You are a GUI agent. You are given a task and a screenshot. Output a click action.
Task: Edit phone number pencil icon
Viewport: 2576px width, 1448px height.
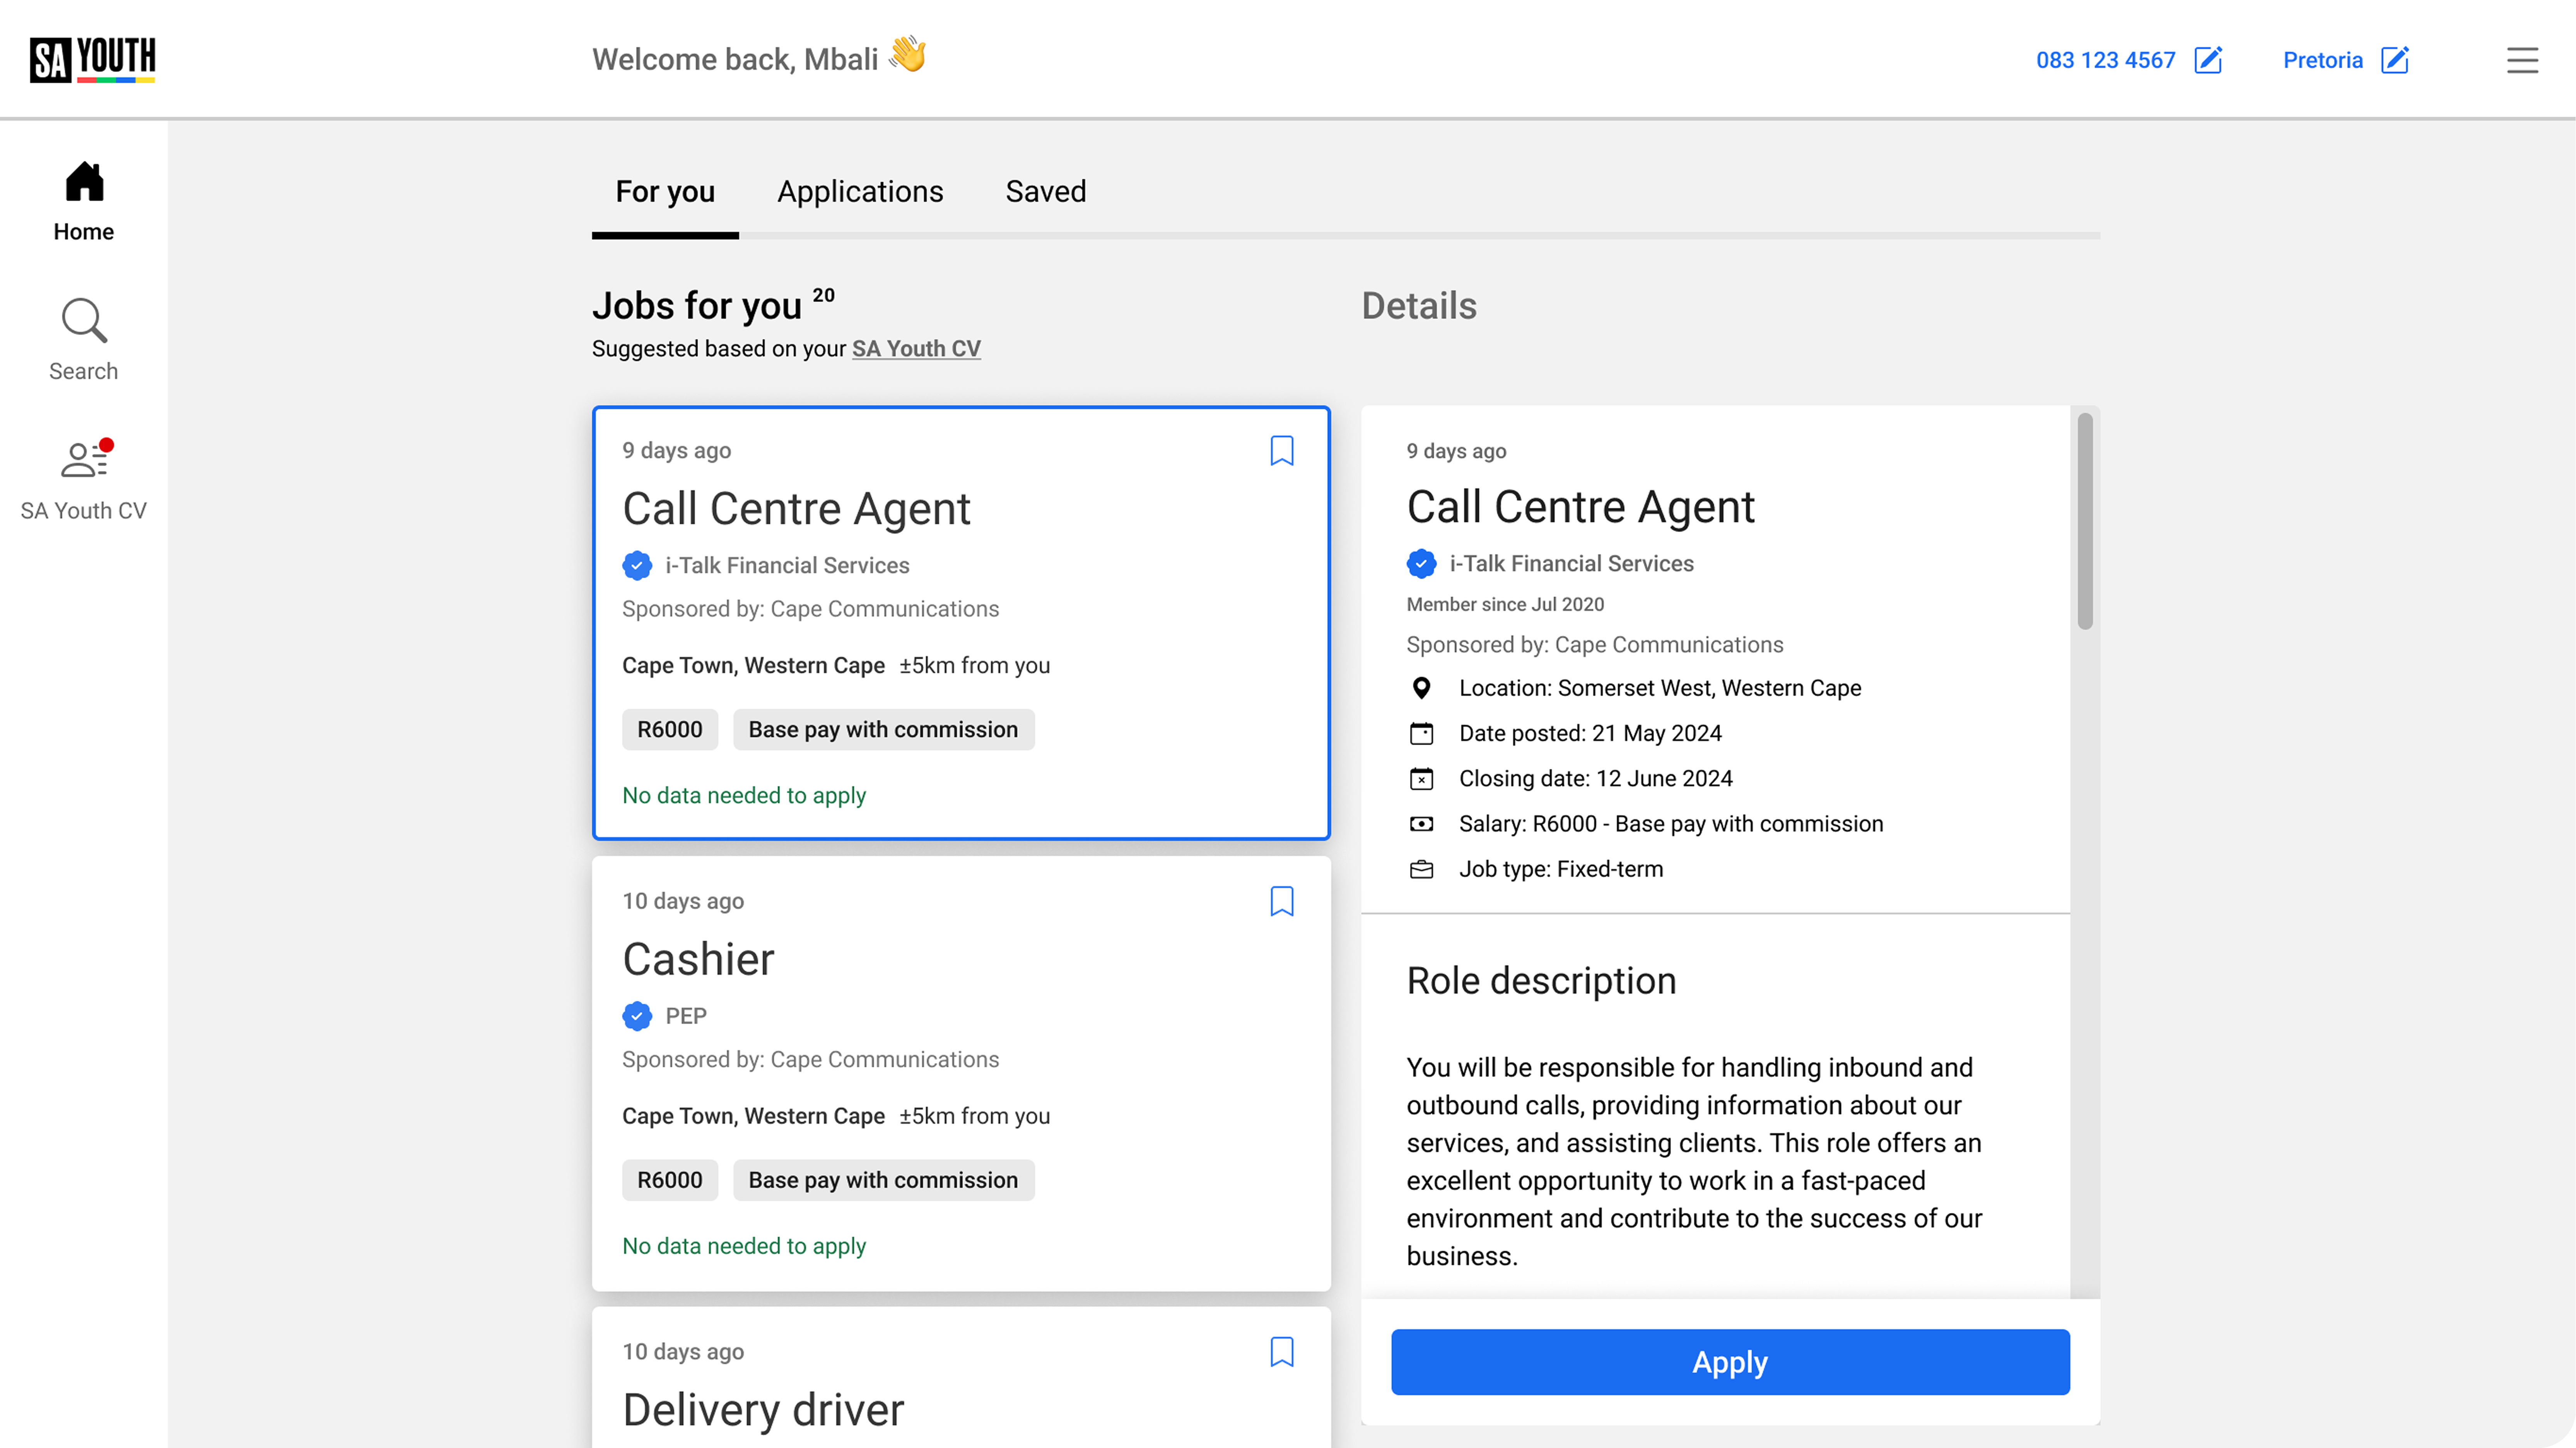click(x=2208, y=60)
